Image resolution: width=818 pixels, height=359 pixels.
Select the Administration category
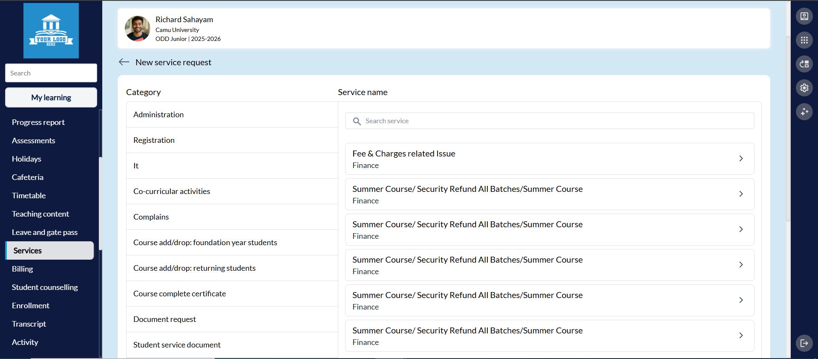click(x=158, y=115)
